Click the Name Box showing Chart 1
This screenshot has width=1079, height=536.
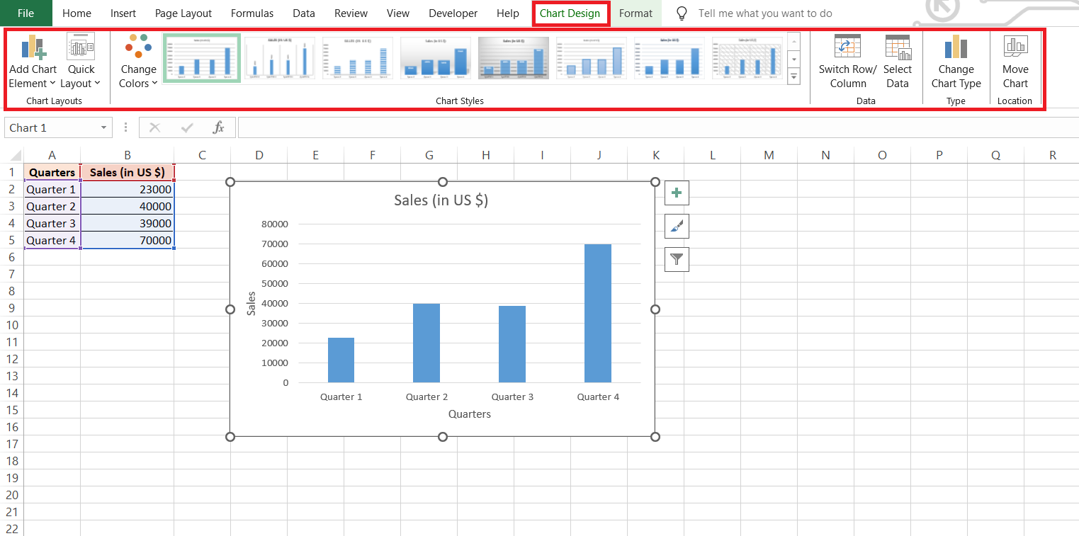click(51, 127)
